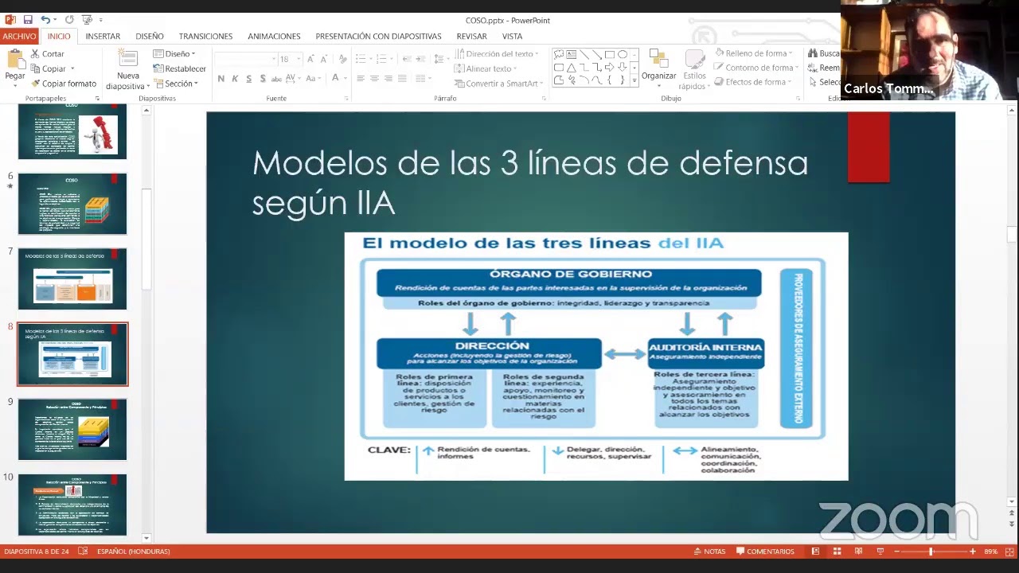
Task: Decrease list indent level
Action: pyautogui.click(x=407, y=59)
